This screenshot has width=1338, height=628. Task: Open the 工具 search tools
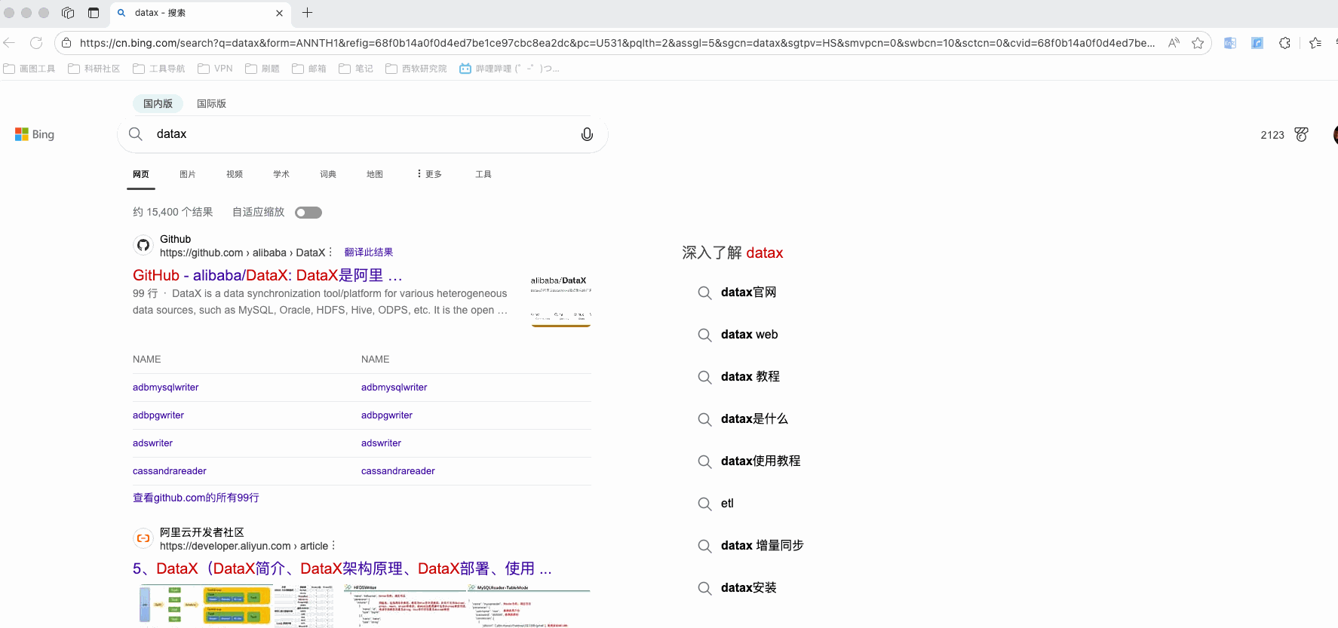click(x=483, y=174)
